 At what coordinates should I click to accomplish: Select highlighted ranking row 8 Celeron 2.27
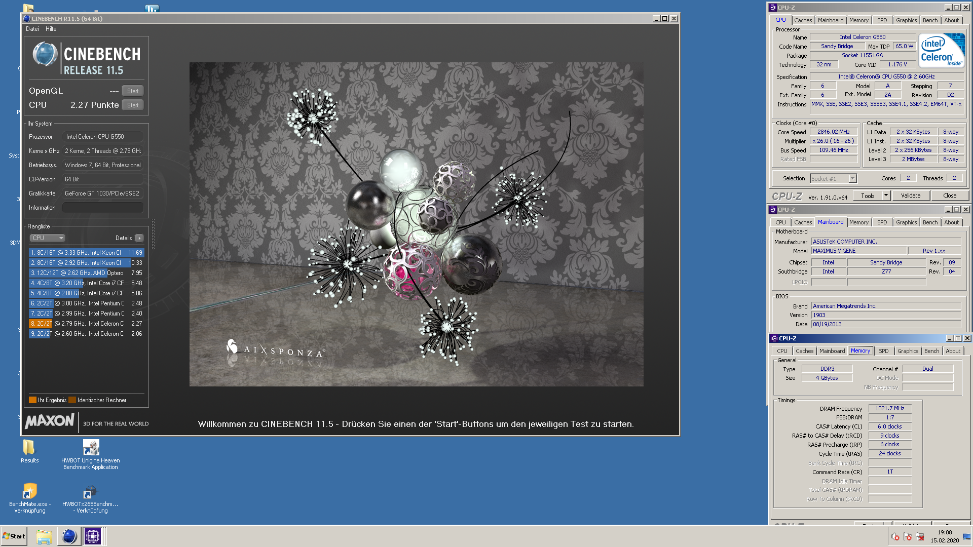(x=87, y=324)
